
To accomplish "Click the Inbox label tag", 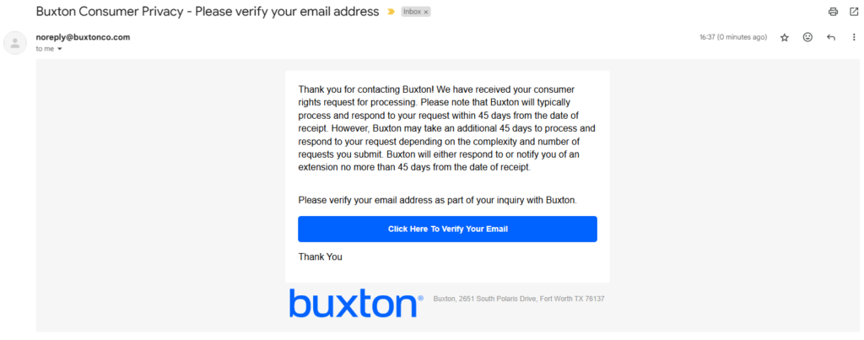I will tap(412, 13).
